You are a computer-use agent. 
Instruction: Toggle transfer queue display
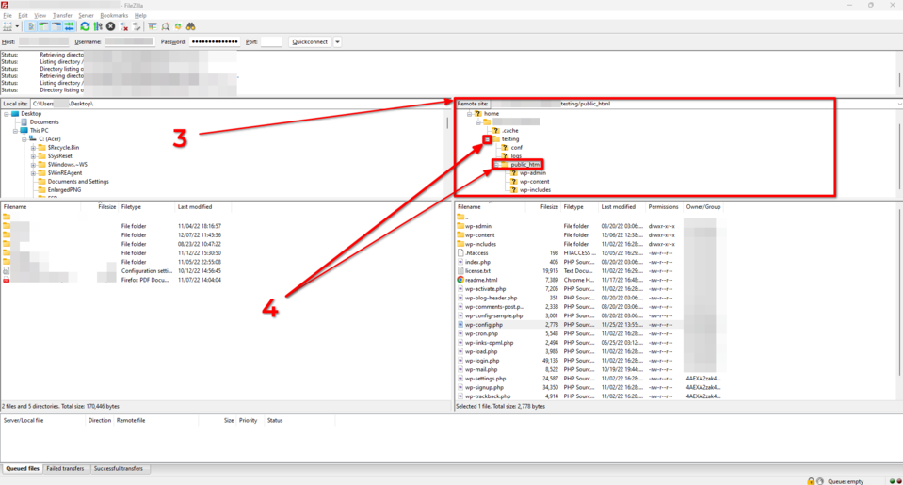(x=69, y=26)
